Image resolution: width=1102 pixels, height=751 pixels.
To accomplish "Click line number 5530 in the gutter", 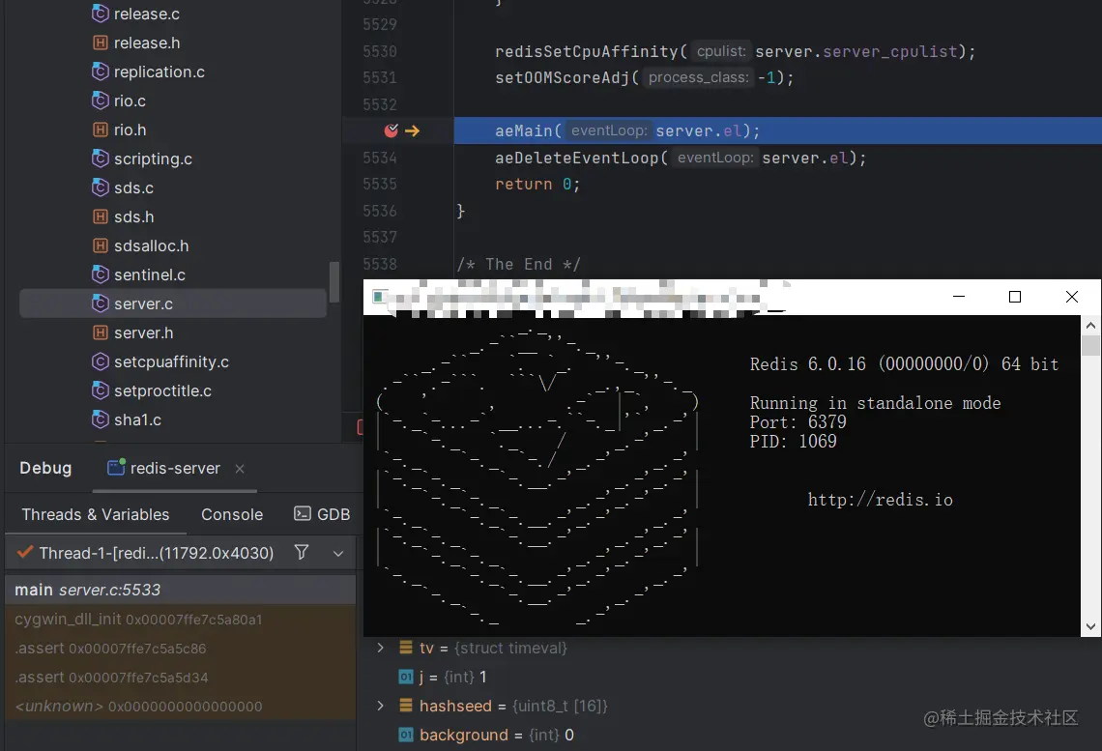I will pyautogui.click(x=380, y=51).
